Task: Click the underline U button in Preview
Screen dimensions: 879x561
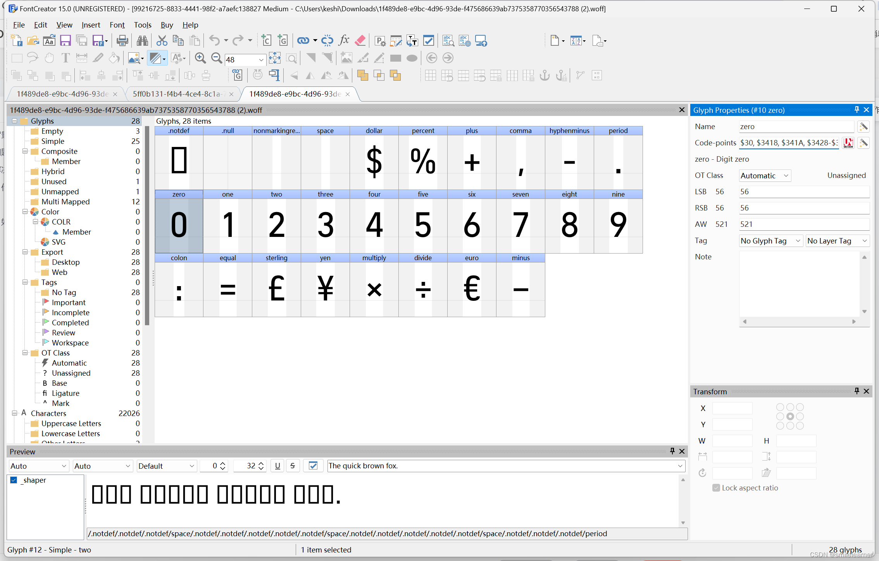Action: click(x=277, y=466)
